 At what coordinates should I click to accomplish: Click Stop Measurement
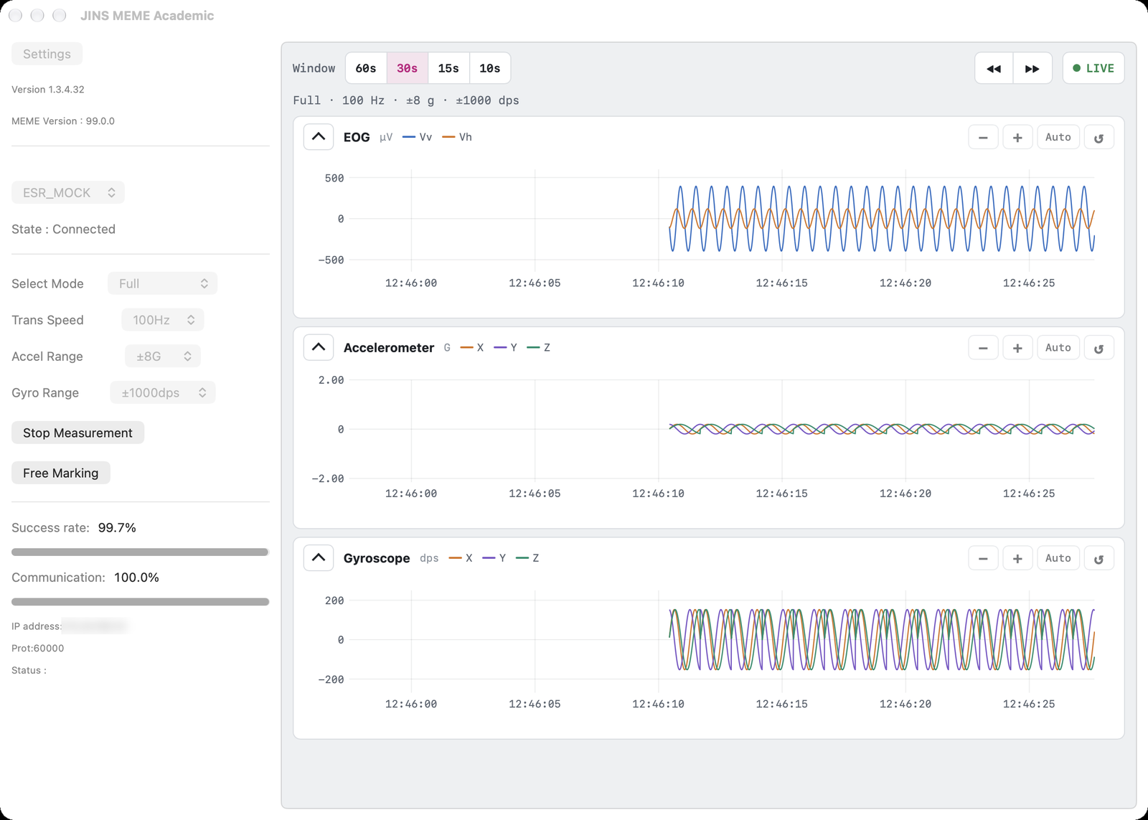pyautogui.click(x=77, y=433)
